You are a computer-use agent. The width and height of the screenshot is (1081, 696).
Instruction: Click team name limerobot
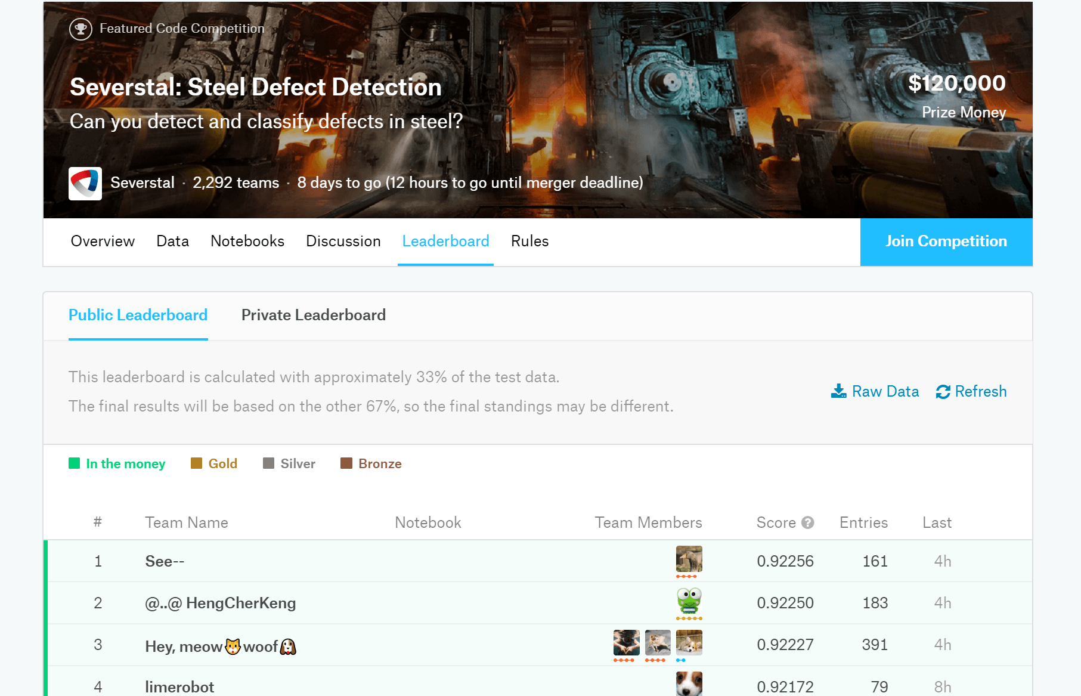(179, 687)
